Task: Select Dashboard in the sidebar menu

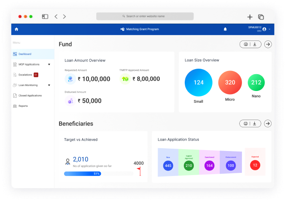Action: [x=25, y=54]
